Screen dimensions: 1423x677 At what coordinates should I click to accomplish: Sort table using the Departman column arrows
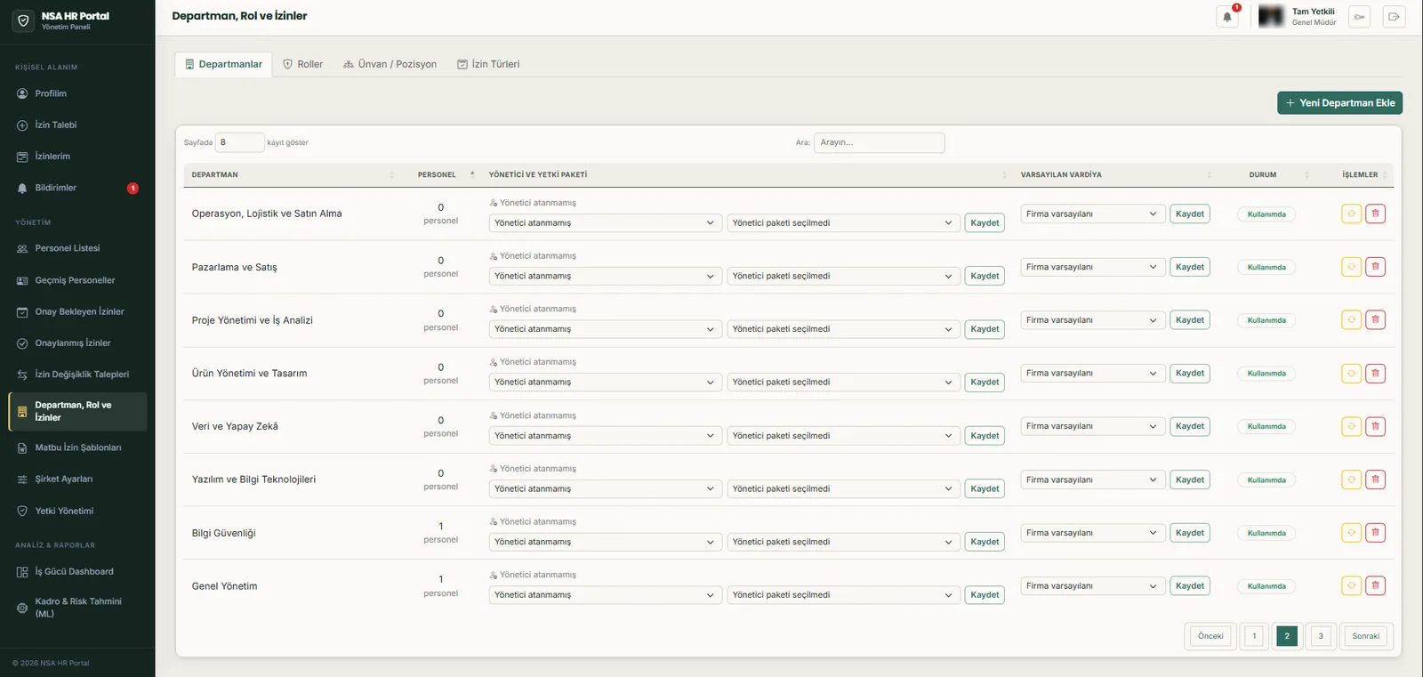[x=391, y=175]
